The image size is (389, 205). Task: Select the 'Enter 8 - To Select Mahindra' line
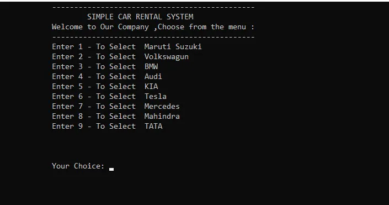click(116, 116)
